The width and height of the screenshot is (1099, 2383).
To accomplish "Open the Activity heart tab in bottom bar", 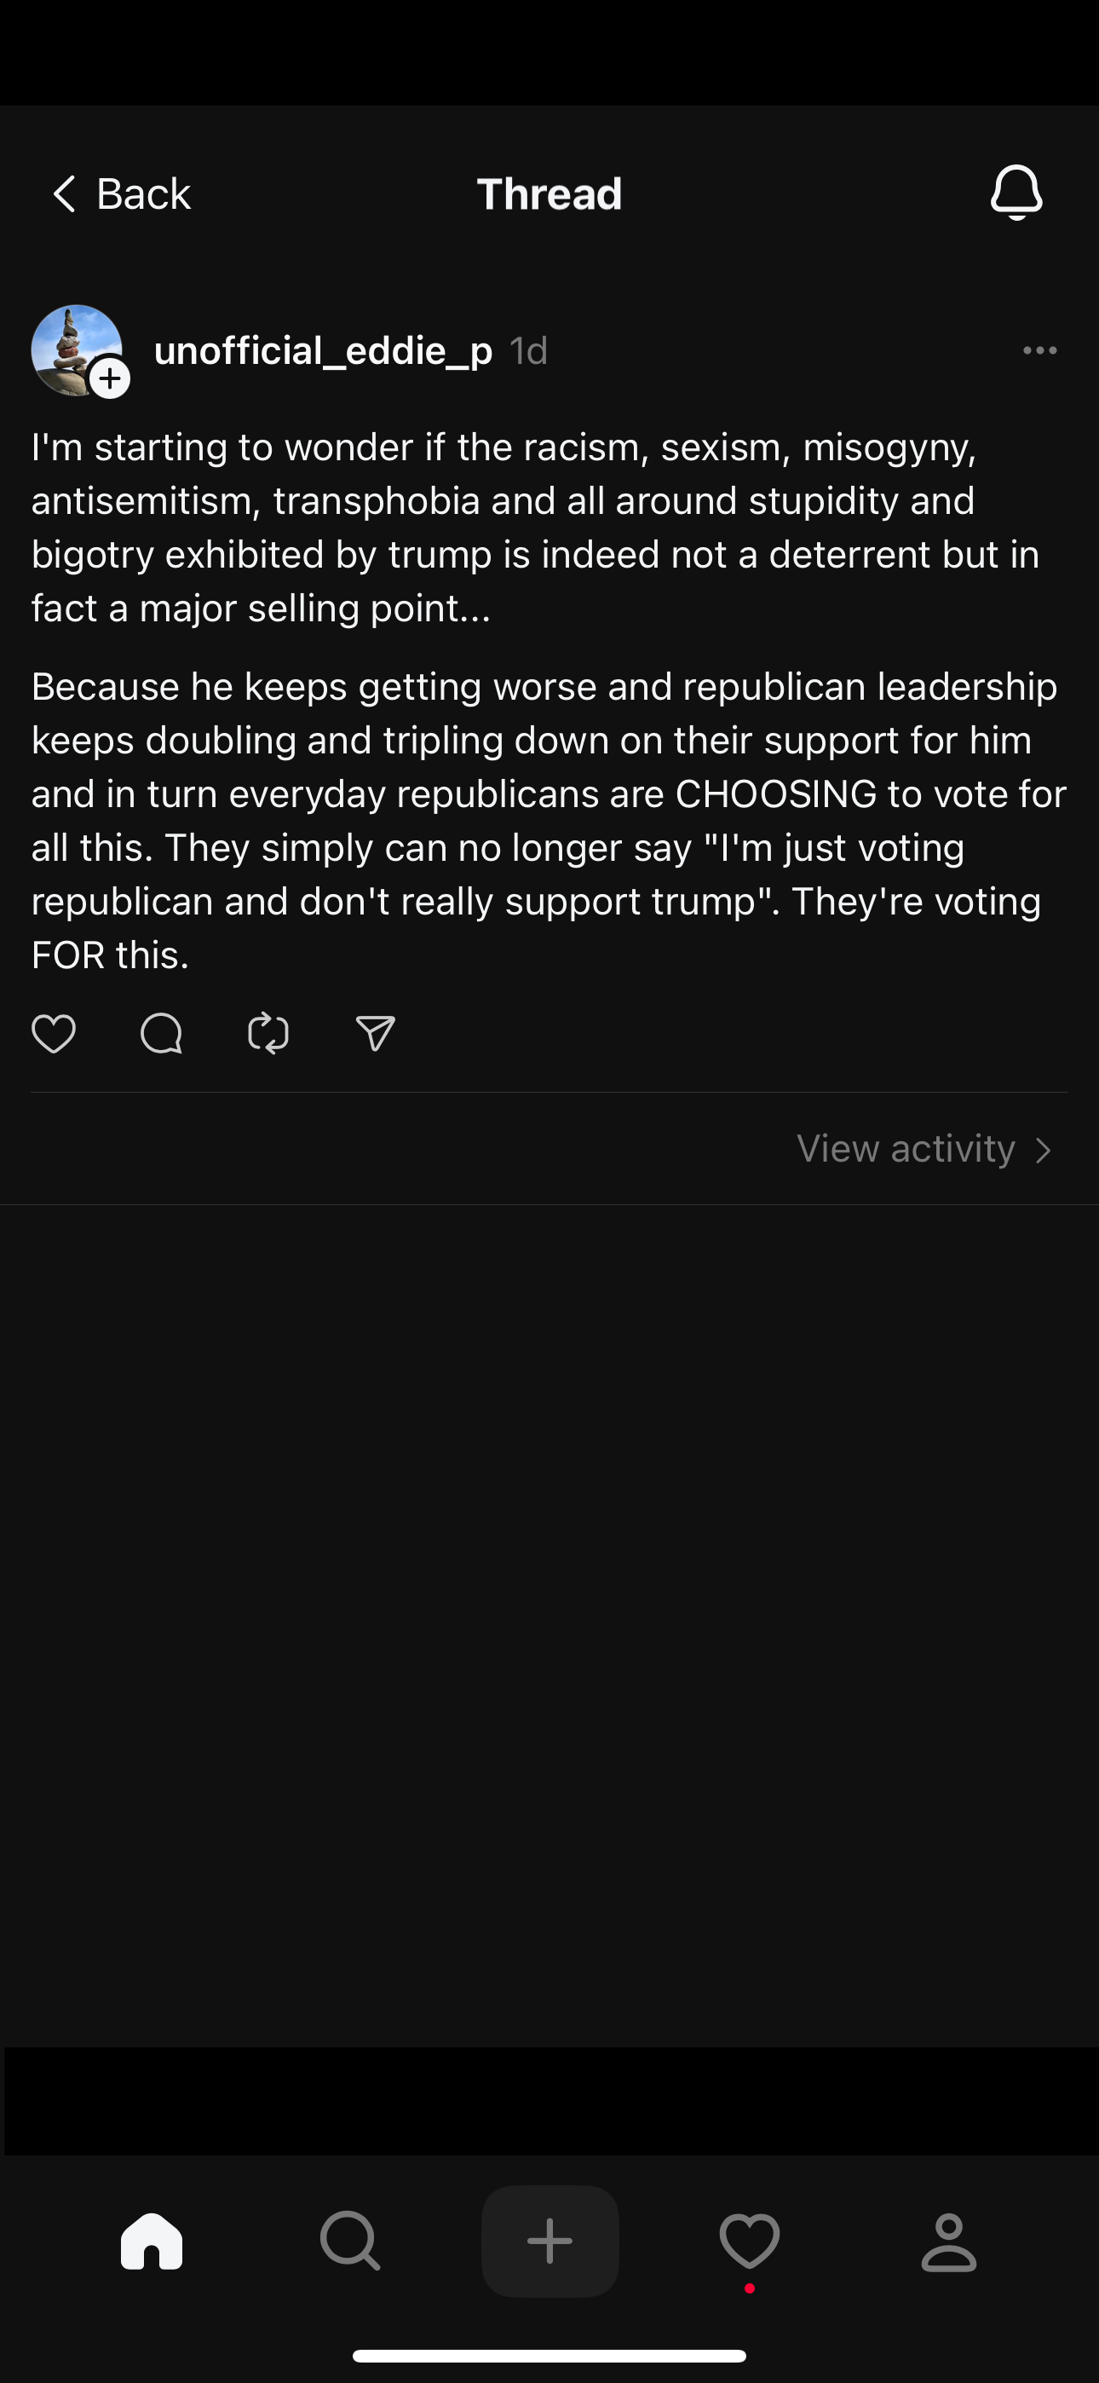I will 750,2241.
